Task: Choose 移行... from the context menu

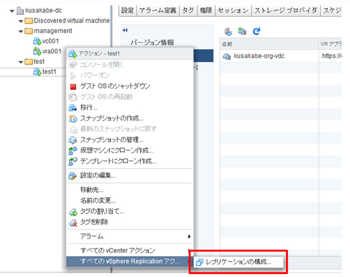Action: [129, 108]
